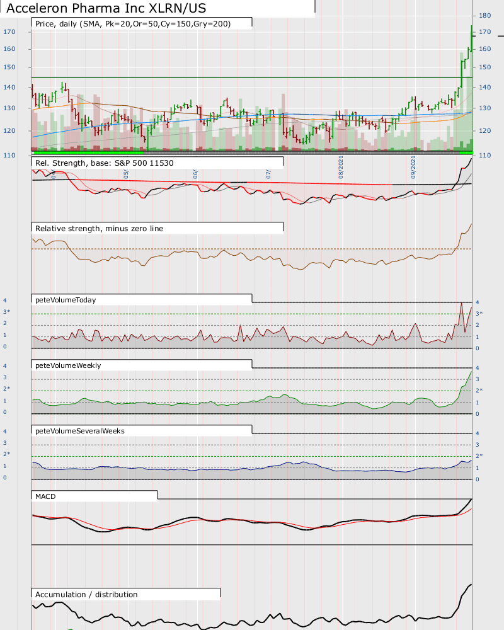Click the 170 value on the left price axis
The image size is (504, 630).
pyautogui.click(x=9, y=31)
